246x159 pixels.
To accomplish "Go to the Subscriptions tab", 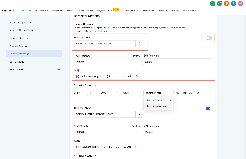I will (86, 11).
